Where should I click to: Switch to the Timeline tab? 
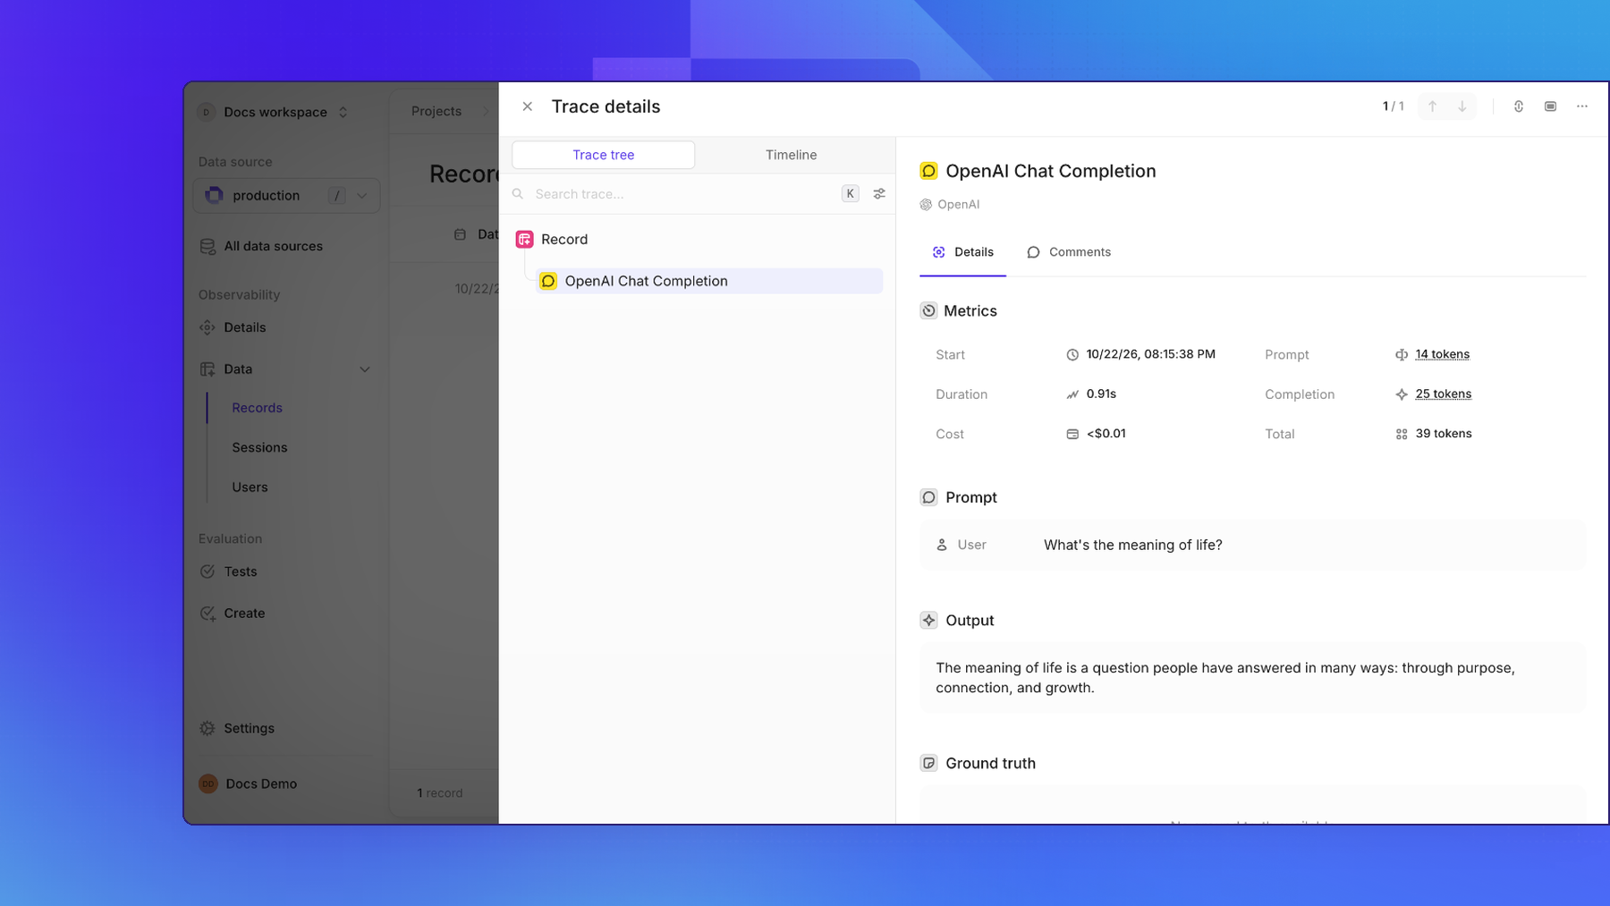[791, 155]
